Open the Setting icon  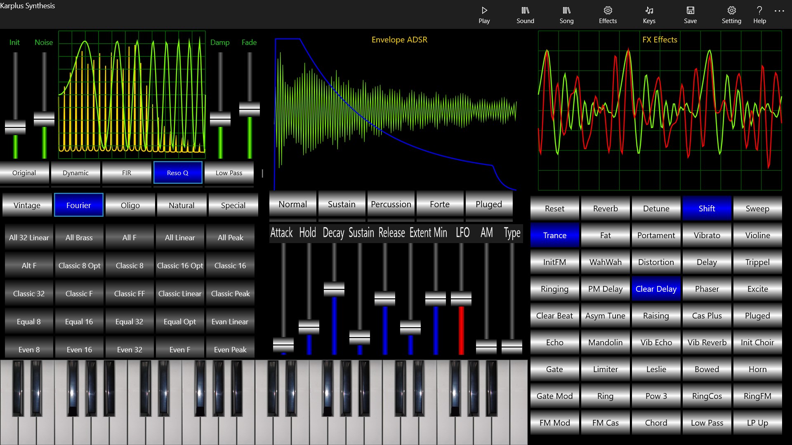coord(731,14)
